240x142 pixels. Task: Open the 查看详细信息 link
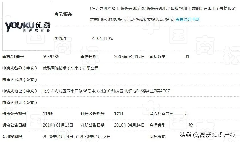[x=187, y=19]
